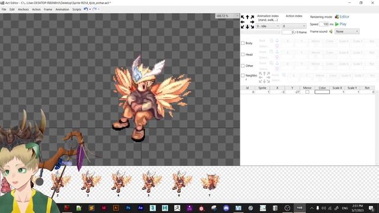Open the File menu
This screenshot has width=379, height=213.
click(4, 9)
